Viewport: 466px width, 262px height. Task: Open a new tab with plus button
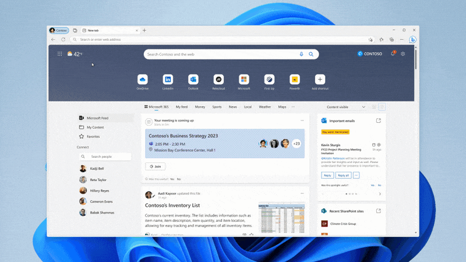144,30
